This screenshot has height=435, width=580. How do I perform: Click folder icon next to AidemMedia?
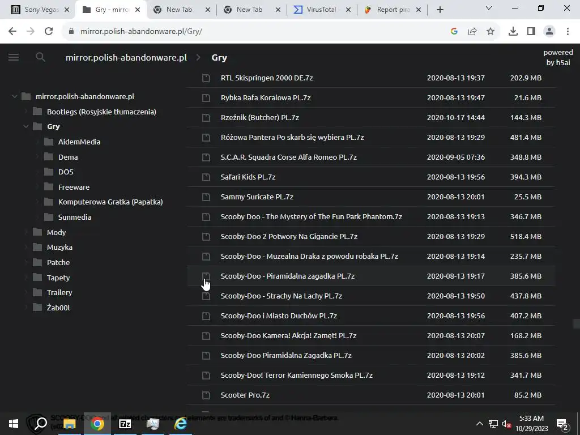[x=49, y=142]
